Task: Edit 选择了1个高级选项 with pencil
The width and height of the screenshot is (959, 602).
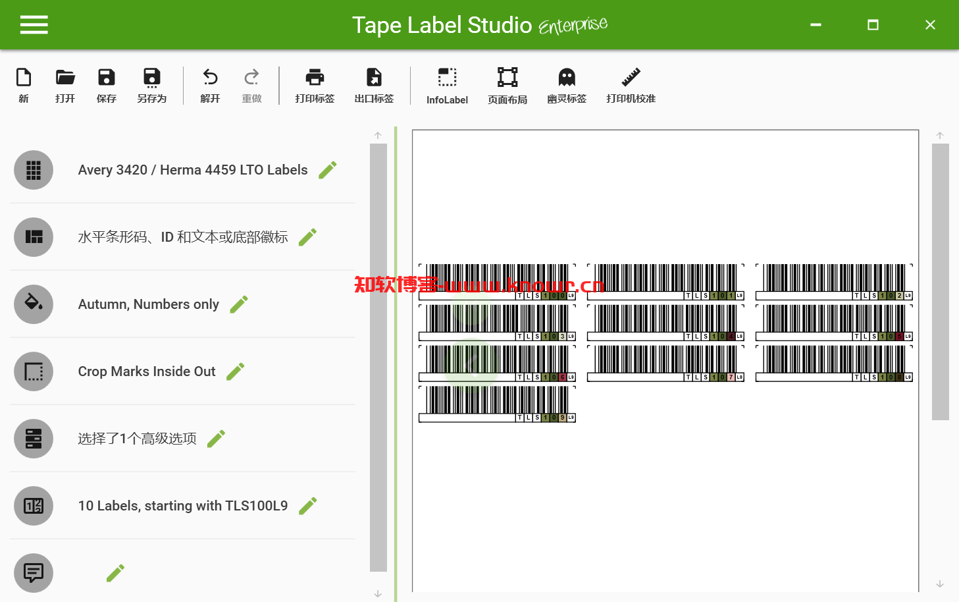Action: 217,439
